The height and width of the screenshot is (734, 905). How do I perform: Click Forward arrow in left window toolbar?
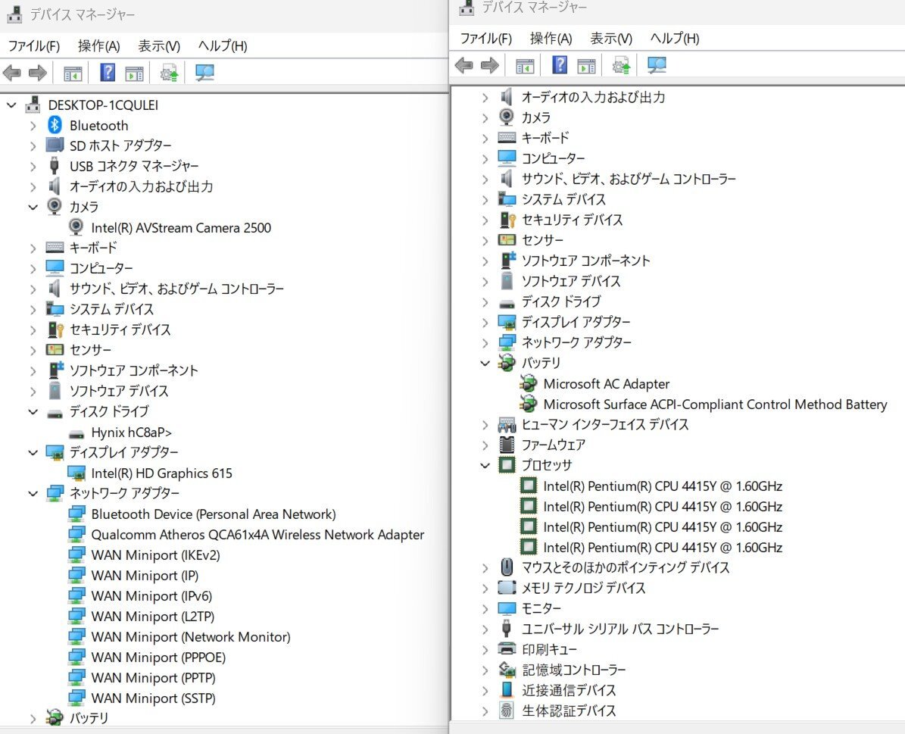pos(38,73)
